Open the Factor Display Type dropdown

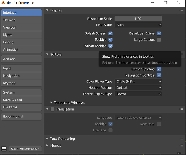coord(138,94)
